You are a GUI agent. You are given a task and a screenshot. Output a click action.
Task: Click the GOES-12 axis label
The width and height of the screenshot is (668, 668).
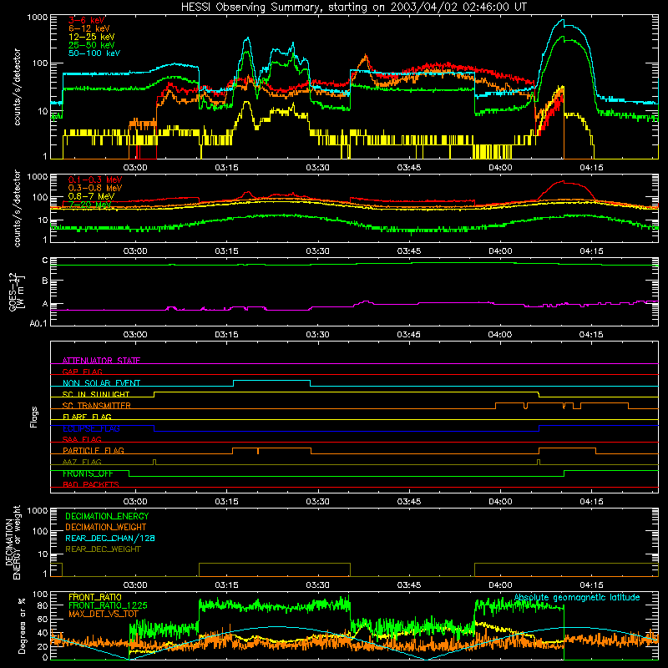(x=17, y=291)
